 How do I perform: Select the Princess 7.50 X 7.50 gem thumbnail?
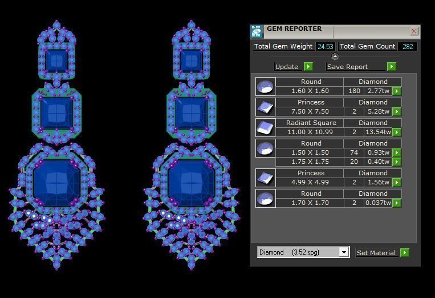tap(266, 107)
